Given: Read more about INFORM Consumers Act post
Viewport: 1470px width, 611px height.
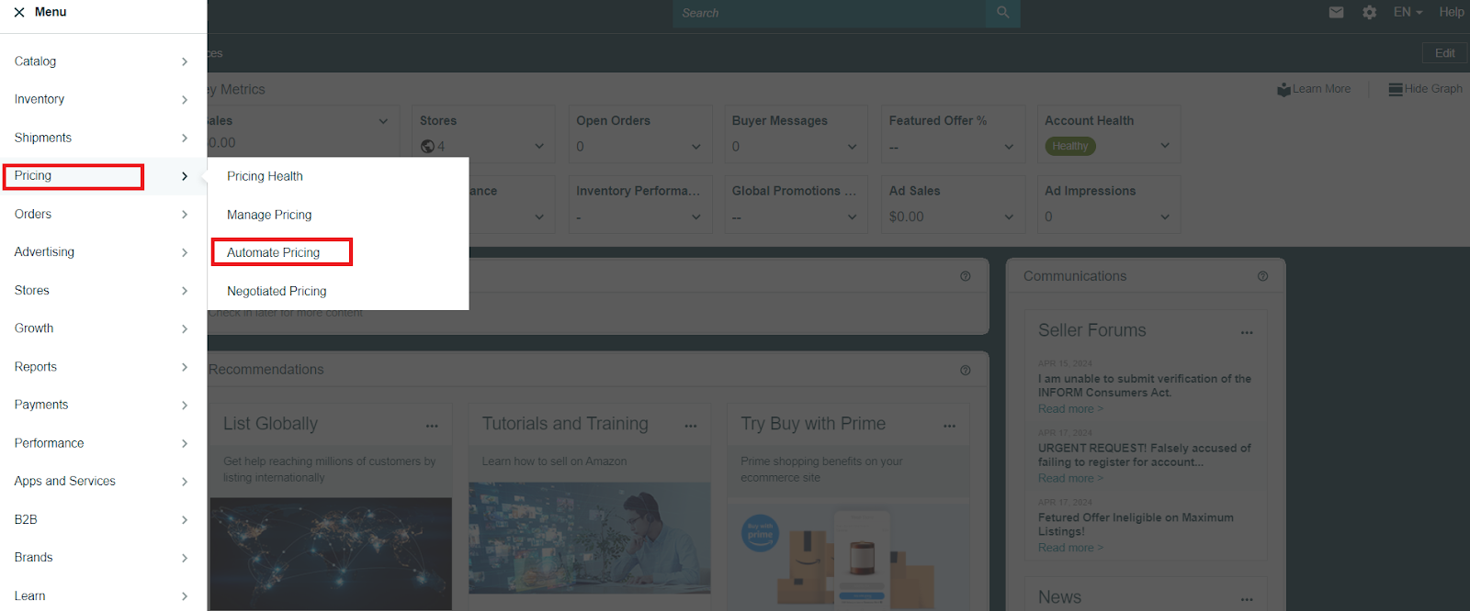Looking at the screenshot, I should [x=1070, y=409].
